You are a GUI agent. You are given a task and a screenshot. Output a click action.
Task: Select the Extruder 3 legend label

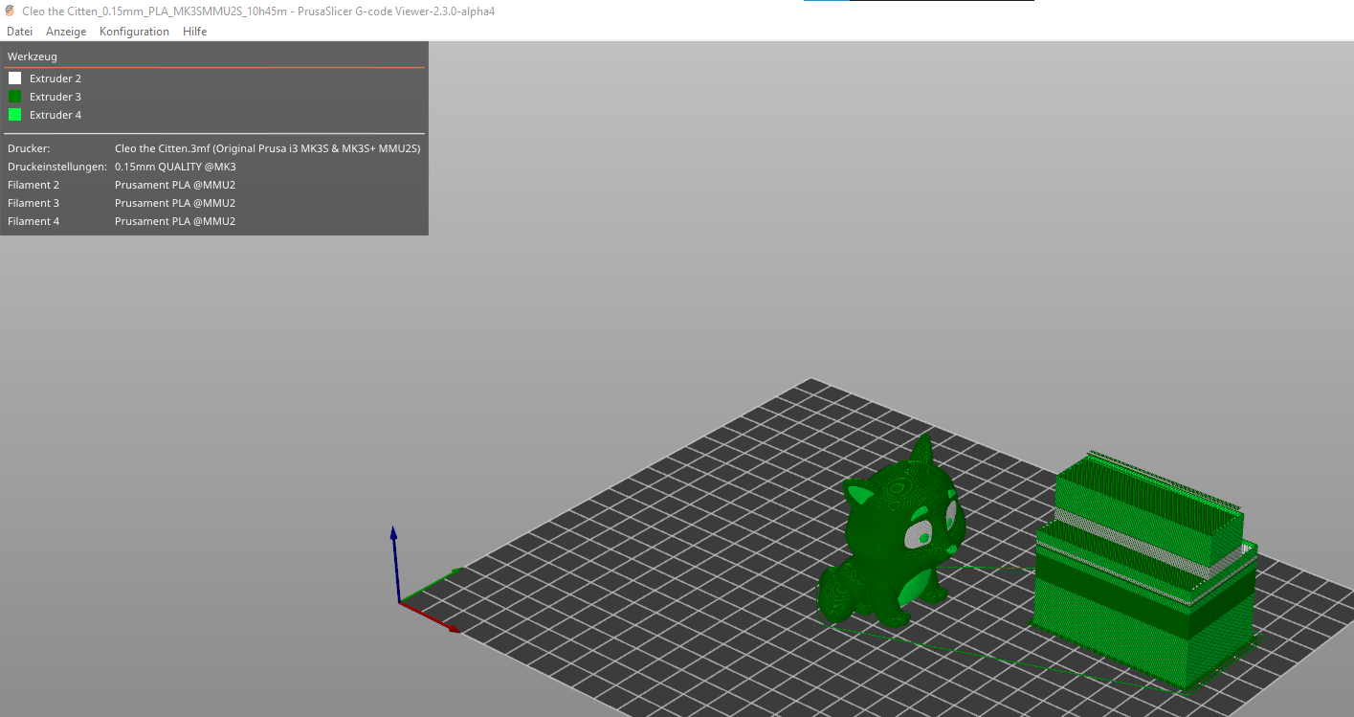[x=55, y=97]
